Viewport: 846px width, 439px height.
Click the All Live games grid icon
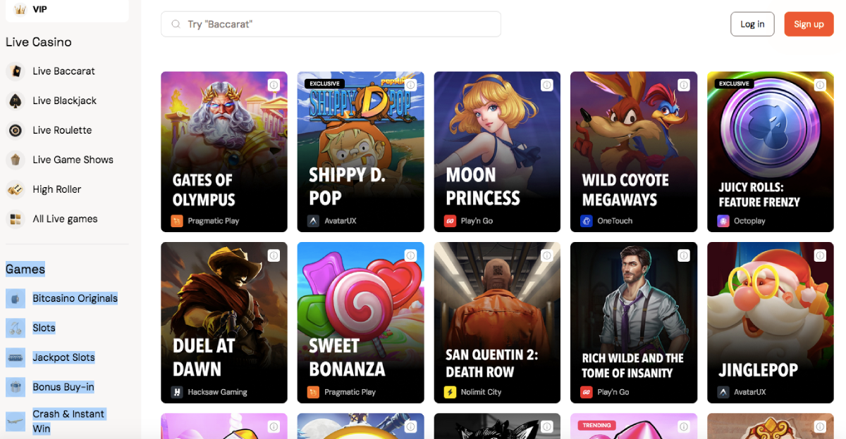[x=15, y=219]
